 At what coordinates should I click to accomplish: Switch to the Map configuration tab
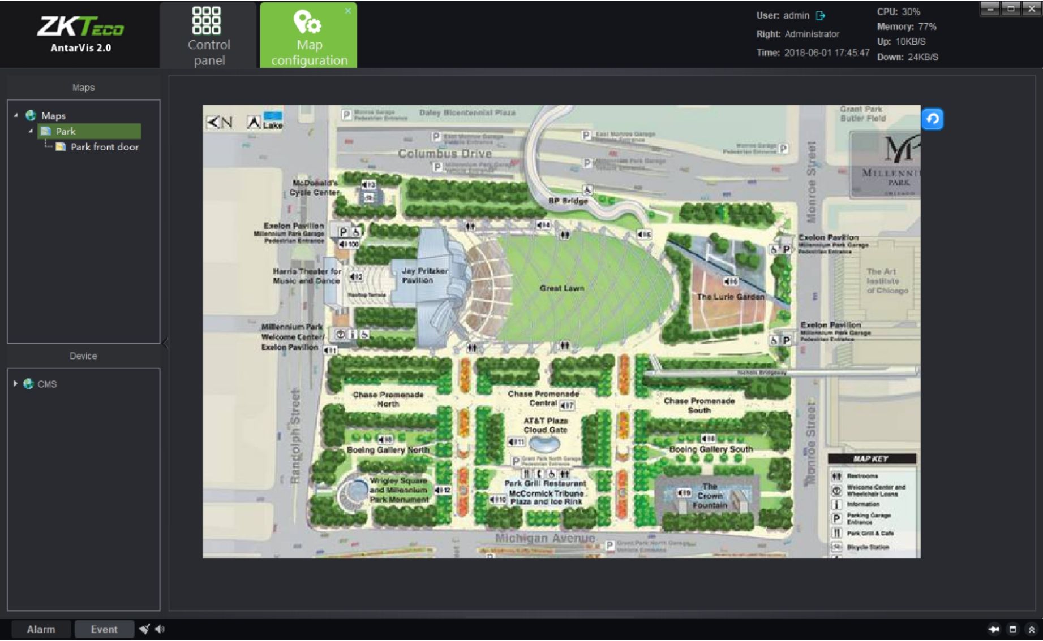click(x=308, y=36)
